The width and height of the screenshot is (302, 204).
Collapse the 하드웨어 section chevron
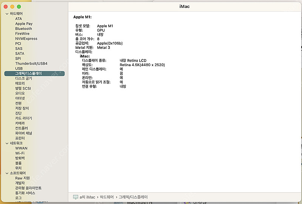click(x=7, y=14)
